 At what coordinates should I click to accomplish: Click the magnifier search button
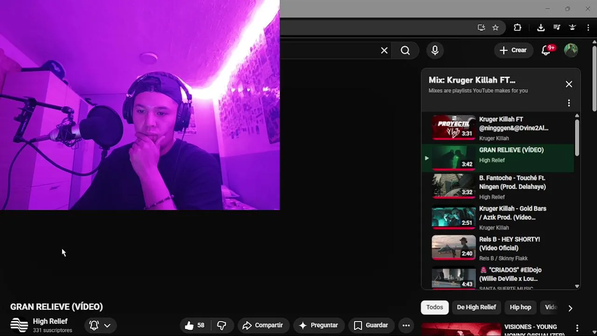pyautogui.click(x=405, y=50)
